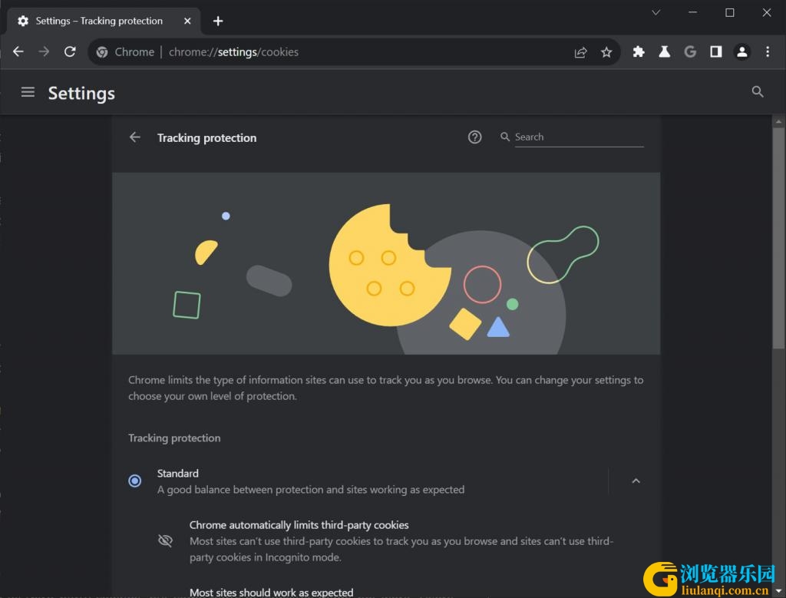The image size is (786, 598).
Task: Click the 'Tracking protection' section label
Action: click(x=174, y=438)
